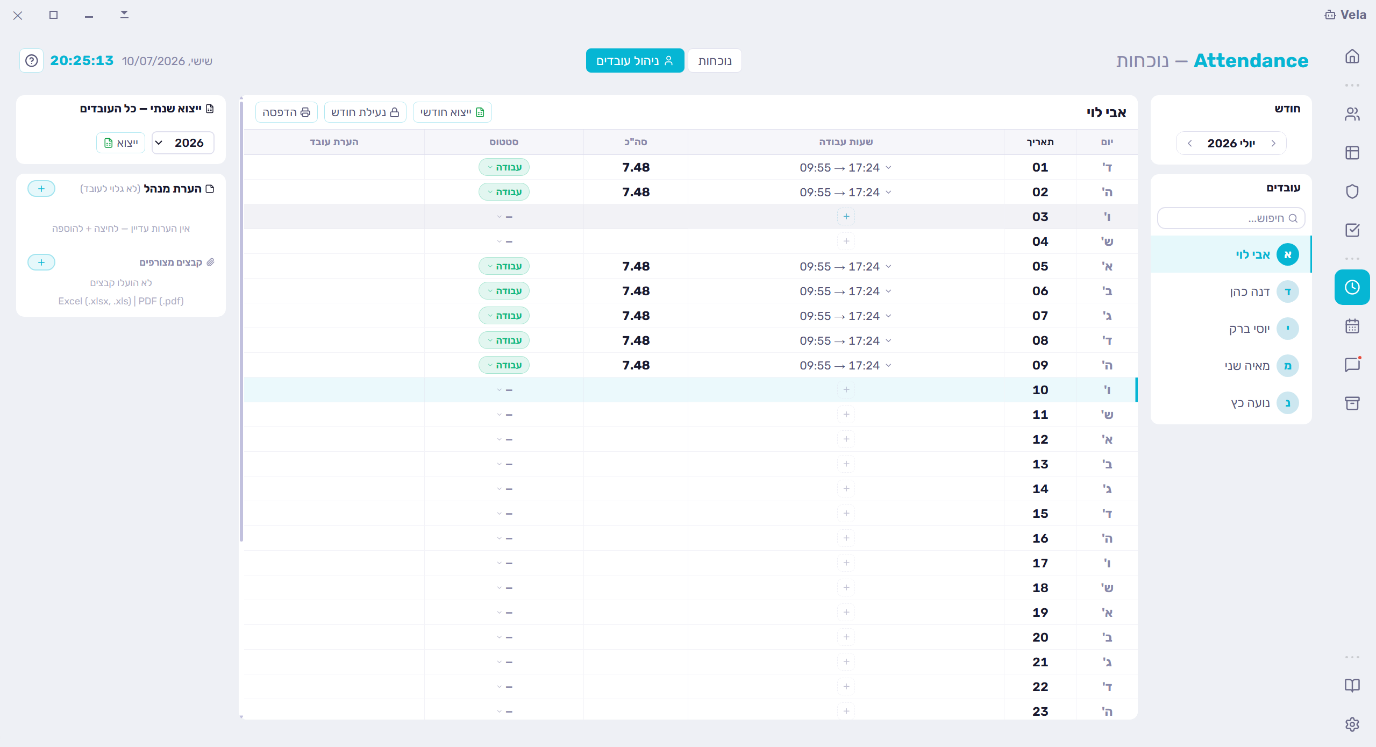Open the Home icon in sidebar
This screenshot has height=747, width=1376.
1352,56
